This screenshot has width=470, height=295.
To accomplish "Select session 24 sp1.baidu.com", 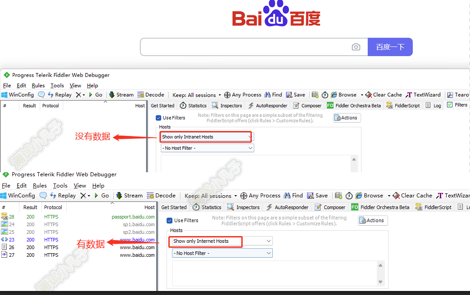I will tap(78, 224).
